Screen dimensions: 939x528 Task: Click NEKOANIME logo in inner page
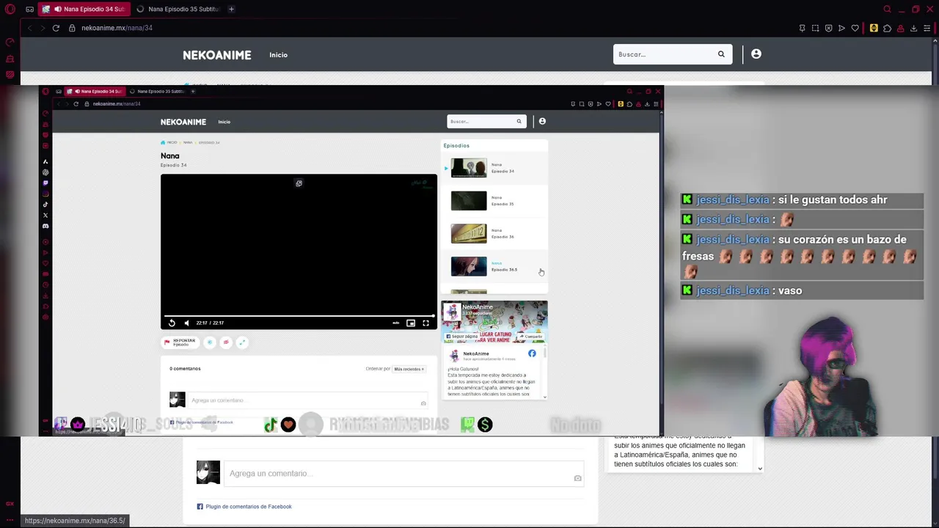pyautogui.click(x=183, y=122)
